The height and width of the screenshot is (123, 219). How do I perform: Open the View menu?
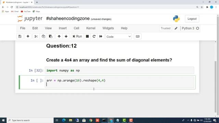coord(48,28)
